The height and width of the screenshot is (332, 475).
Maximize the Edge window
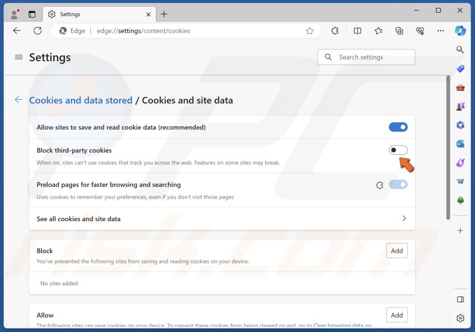point(438,10)
